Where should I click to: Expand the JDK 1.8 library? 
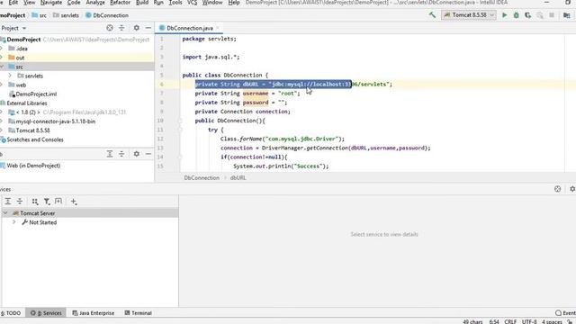(x=2, y=112)
